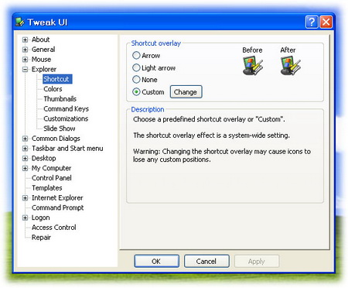Image resolution: width=348 pixels, height=288 pixels.
Task: Click the warning text about icon positions
Action: [x=222, y=156]
